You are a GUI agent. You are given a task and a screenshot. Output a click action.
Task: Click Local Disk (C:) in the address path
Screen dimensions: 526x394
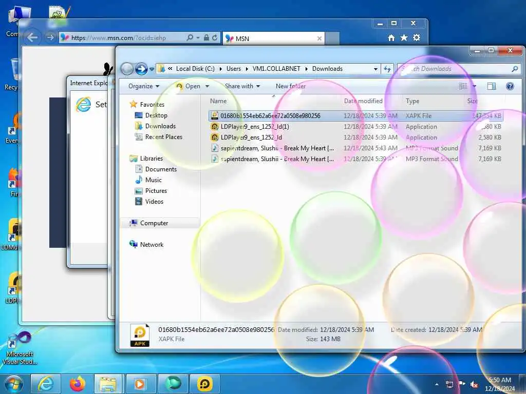coord(195,69)
